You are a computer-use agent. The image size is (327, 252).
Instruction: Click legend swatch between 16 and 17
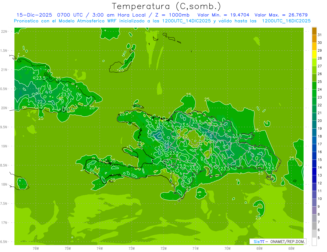(x=314, y=148)
